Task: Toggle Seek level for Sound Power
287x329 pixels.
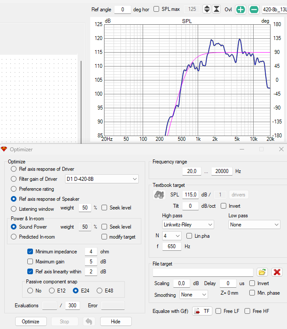Action: (x=104, y=226)
